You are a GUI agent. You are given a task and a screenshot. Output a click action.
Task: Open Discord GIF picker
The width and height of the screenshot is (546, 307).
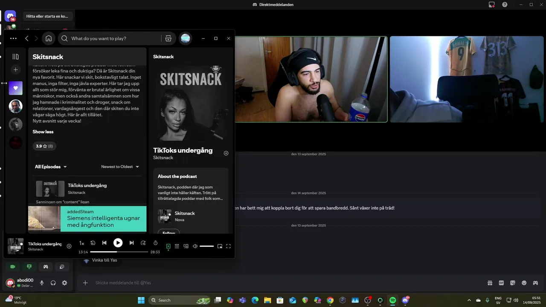(501, 283)
